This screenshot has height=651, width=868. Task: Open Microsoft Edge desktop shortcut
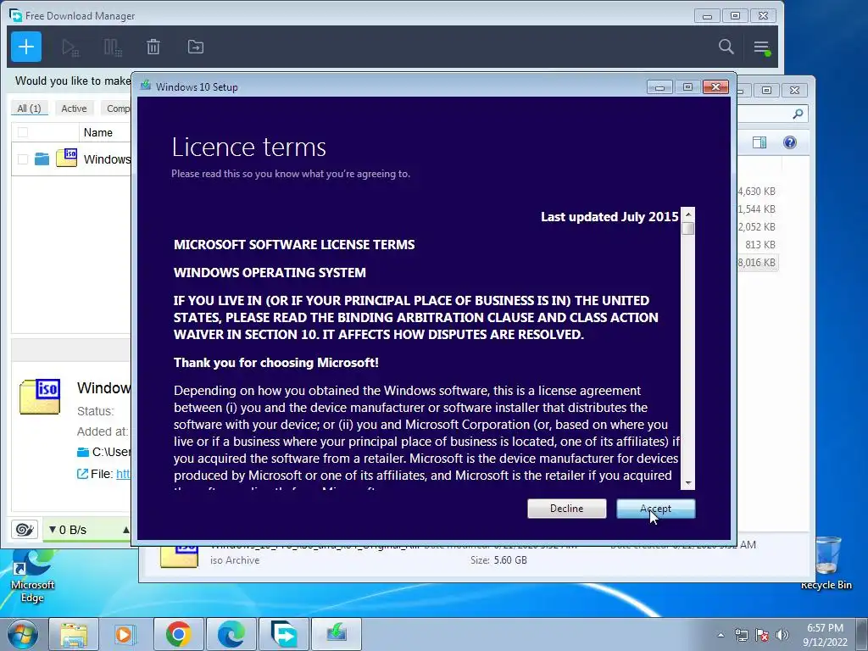tap(32, 576)
